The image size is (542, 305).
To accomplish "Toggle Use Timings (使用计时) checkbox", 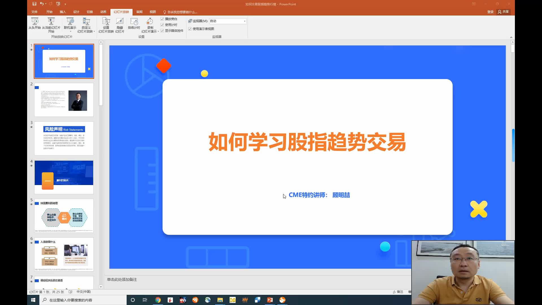I will coord(162,25).
